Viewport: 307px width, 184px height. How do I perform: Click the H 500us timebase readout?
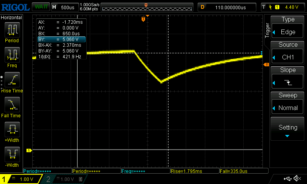pyautogui.click(x=63, y=7)
